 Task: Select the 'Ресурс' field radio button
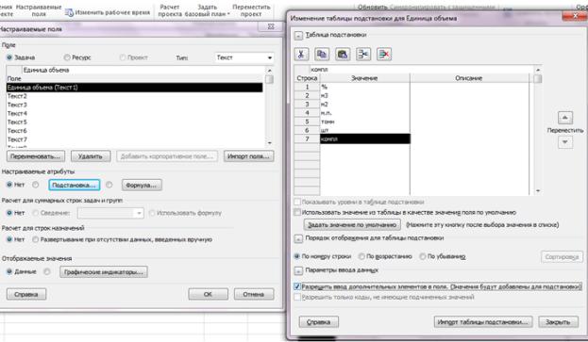coord(67,57)
